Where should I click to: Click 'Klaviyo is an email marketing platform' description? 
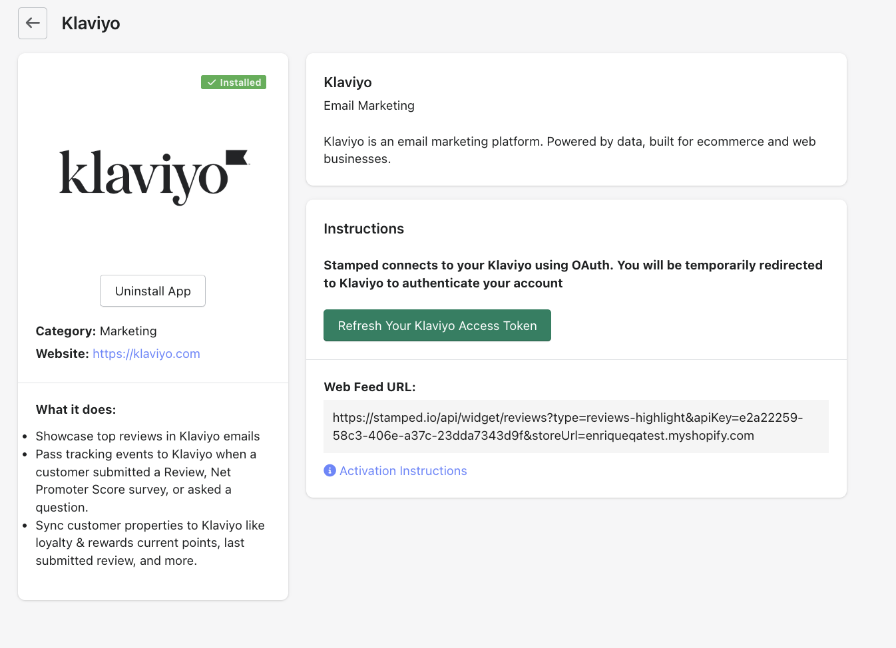570,150
